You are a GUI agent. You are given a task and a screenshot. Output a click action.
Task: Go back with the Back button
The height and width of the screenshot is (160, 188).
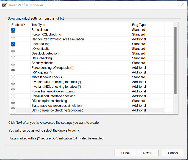pyautogui.click(x=125, y=153)
